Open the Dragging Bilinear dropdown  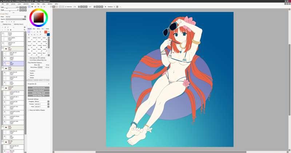pyautogui.click(x=42, y=102)
